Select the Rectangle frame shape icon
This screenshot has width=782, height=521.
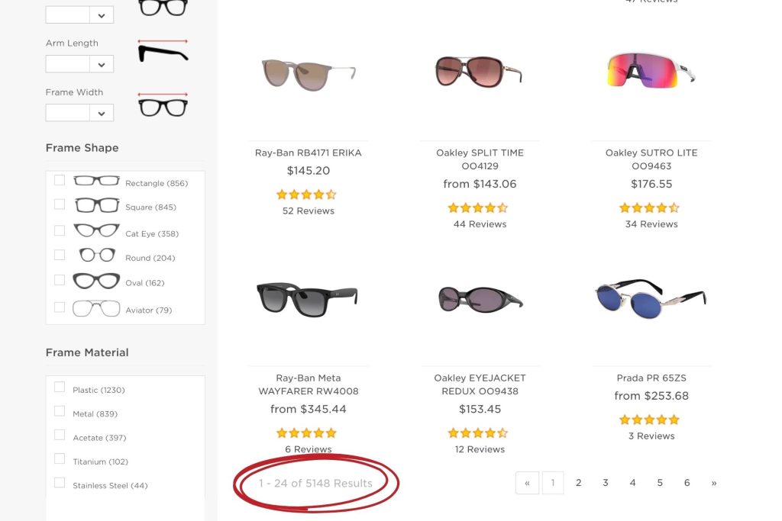[x=96, y=180]
